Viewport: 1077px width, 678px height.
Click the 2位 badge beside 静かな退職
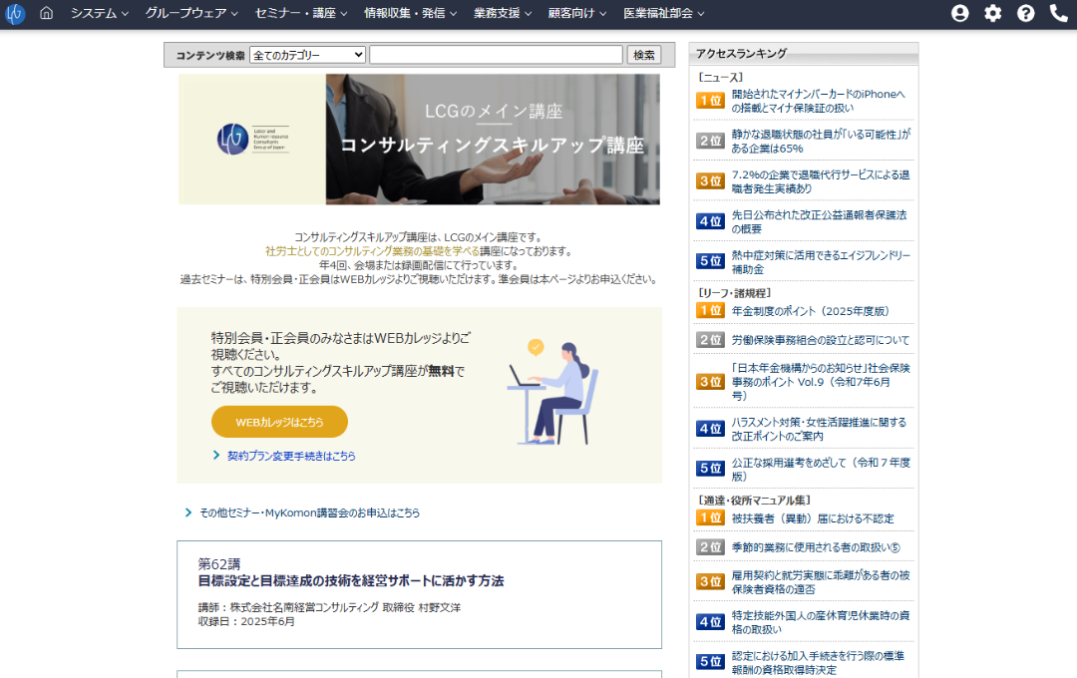click(710, 141)
